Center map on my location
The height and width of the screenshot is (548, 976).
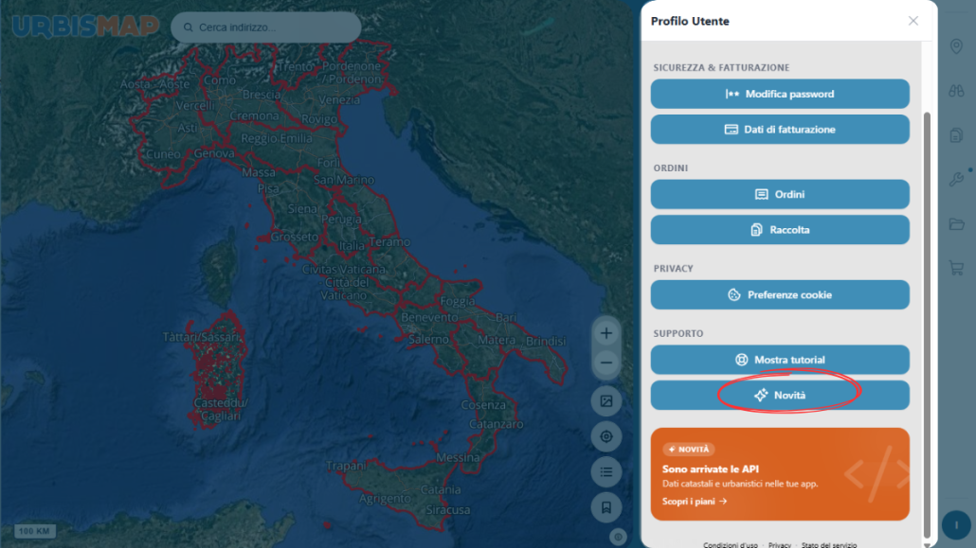(605, 436)
